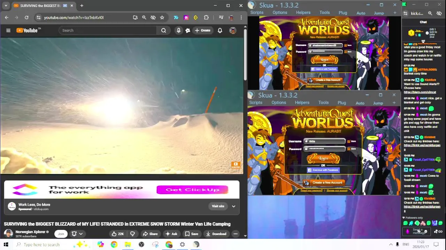Open Chrome three-dot menu
The image size is (446, 250).
(x=241, y=17)
